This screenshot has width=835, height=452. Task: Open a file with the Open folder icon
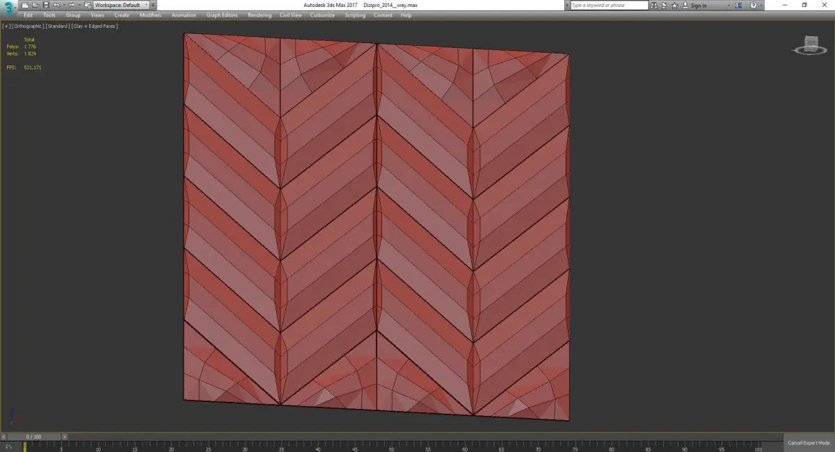(x=35, y=5)
